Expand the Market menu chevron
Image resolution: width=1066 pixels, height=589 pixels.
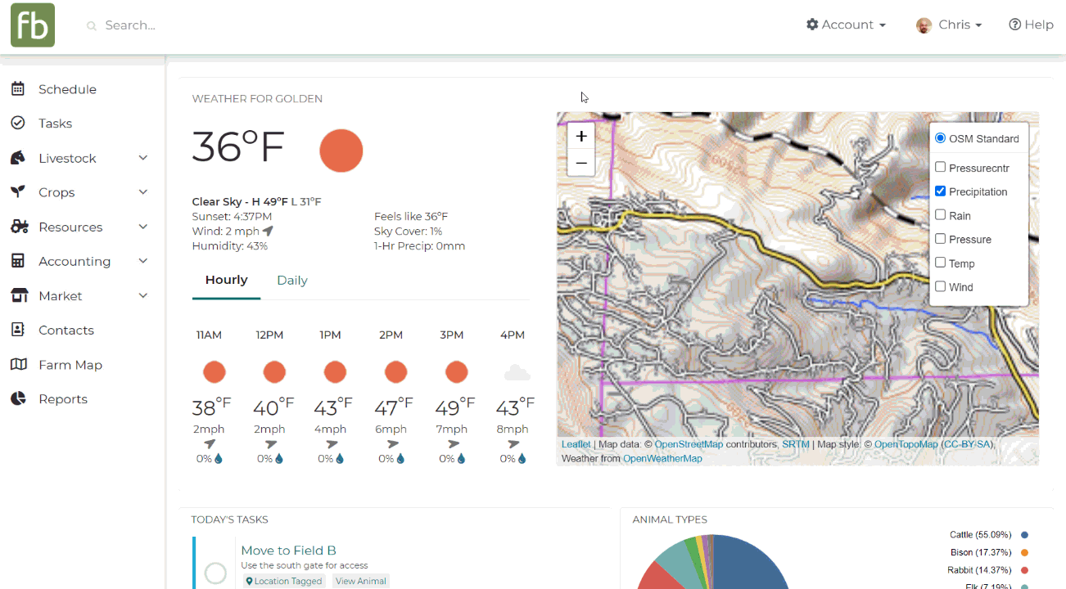pos(143,295)
